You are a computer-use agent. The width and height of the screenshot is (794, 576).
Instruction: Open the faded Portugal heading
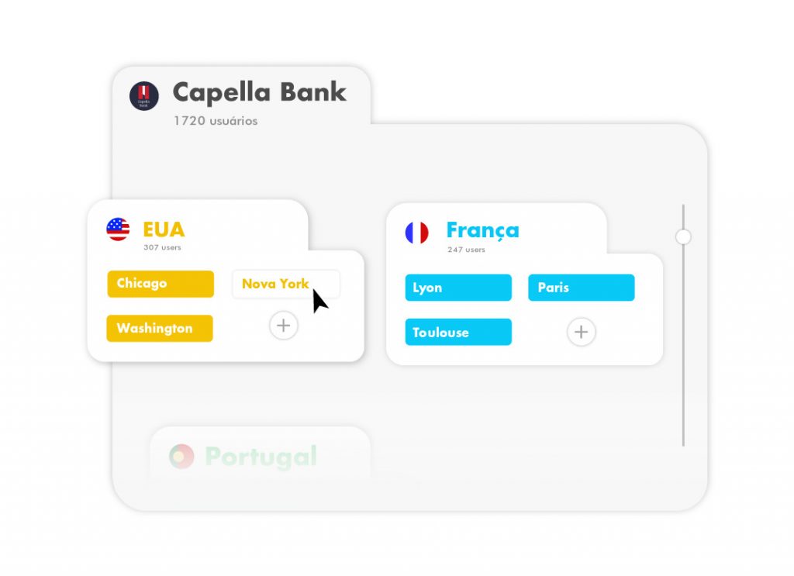click(261, 457)
